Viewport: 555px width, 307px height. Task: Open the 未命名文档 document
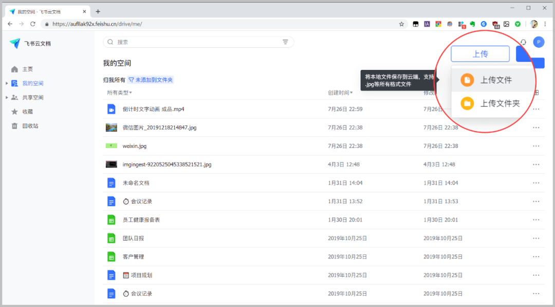point(136,183)
